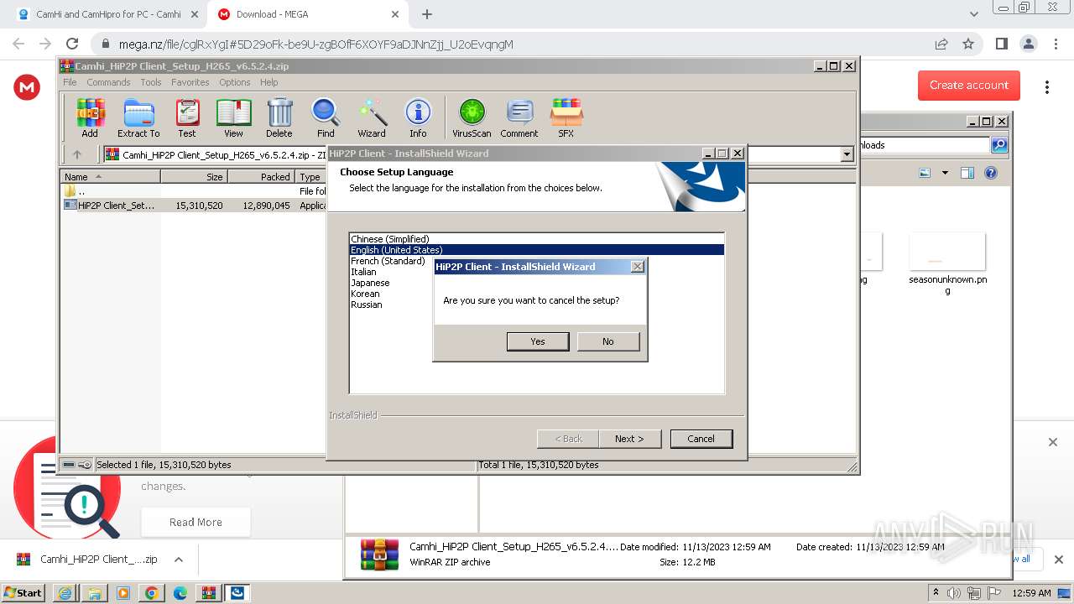Select Chinese (Simplified) language
The height and width of the screenshot is (604, 1074).
click(x=537, y=239)
